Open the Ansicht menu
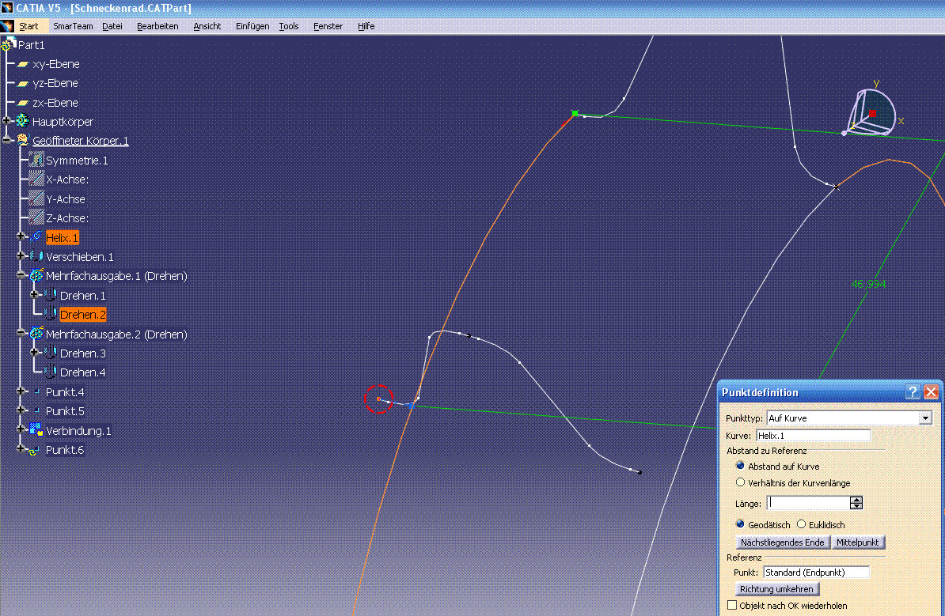 (207, 27)
